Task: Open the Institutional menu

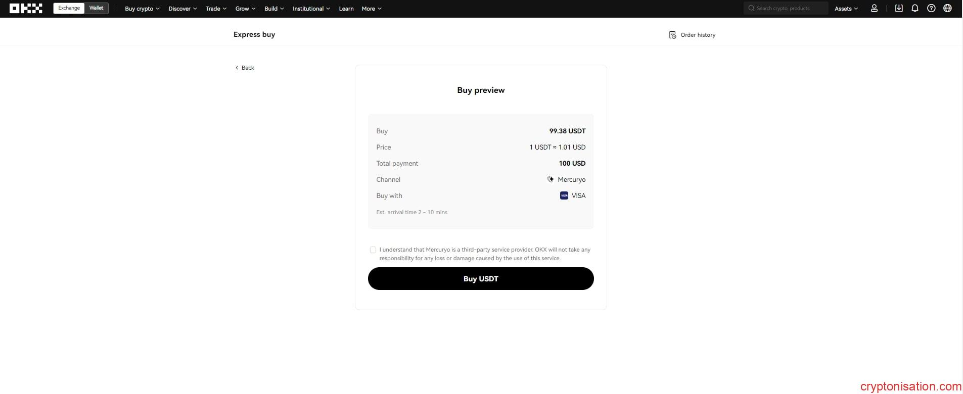Action: coord(311,9)
